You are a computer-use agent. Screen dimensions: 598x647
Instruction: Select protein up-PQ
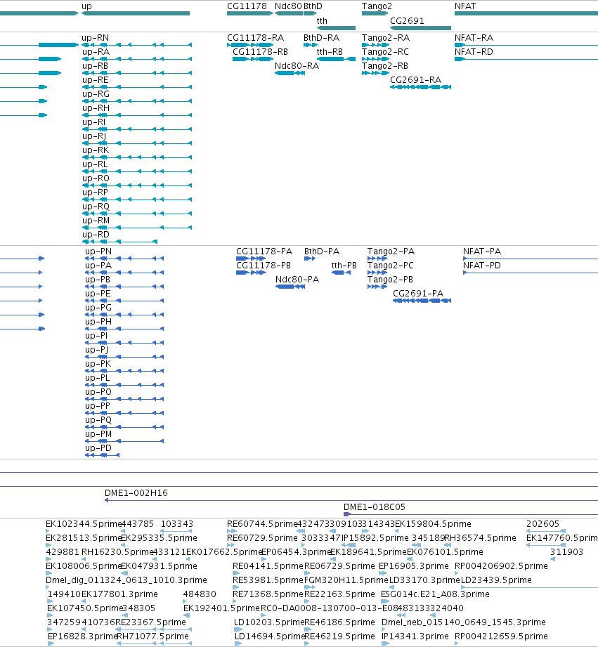point(98,420)
